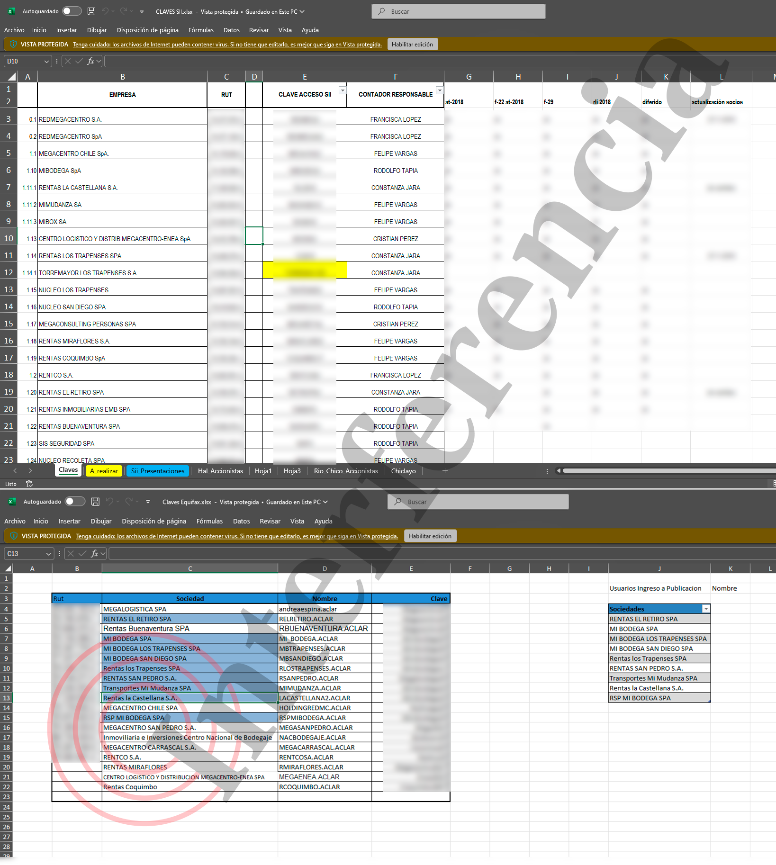Screen dimensions: 776x865
Task: Click the shield icon in Claves Equifax protected view bar
Action: pos(14,536)
